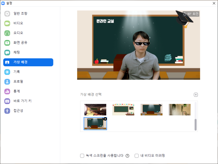
Task: Click the 가상 배경 선택 heading text
Action: tap(91, 94)
